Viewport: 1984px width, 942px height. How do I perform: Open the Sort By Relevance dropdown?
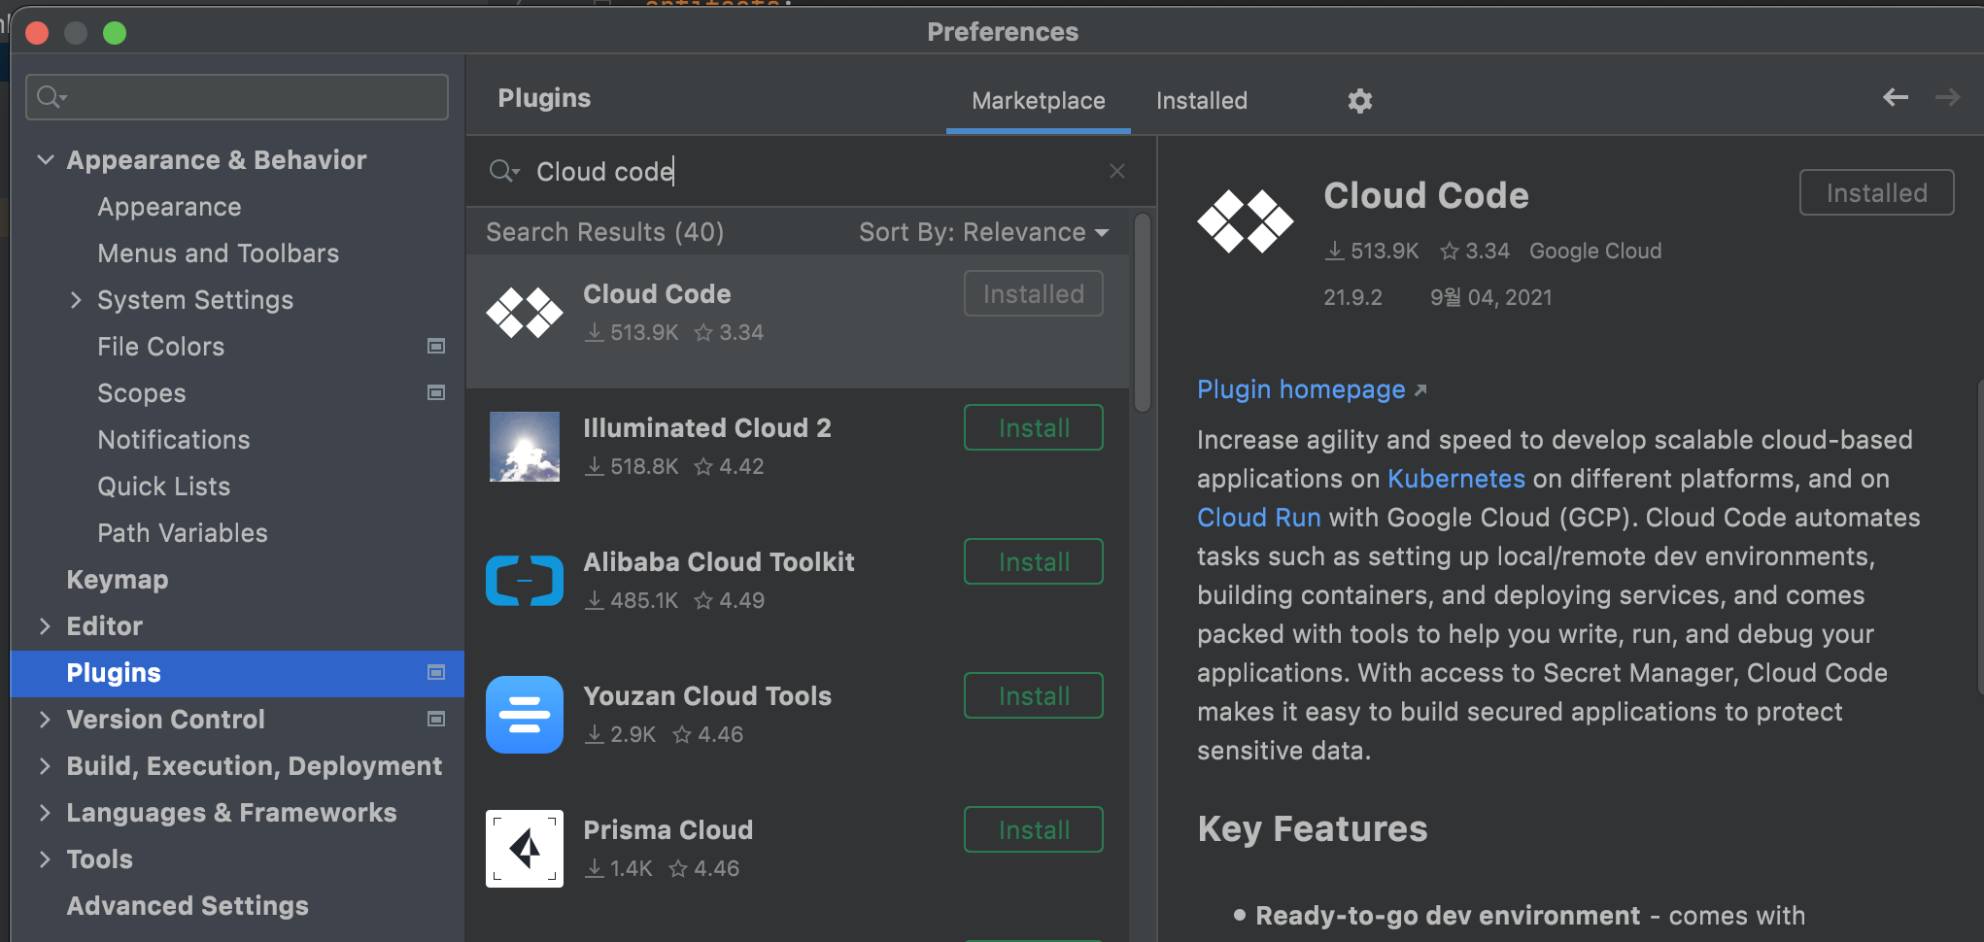coord(983,232)
